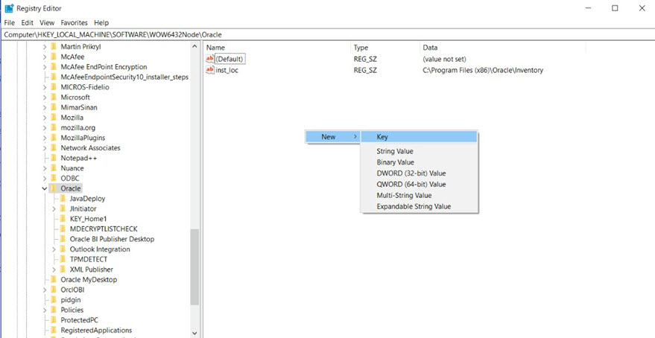The height and width of the screenshot is (338, 655).
Task: Choose String Value from the New submenu
Action: [x=419, y=151]
